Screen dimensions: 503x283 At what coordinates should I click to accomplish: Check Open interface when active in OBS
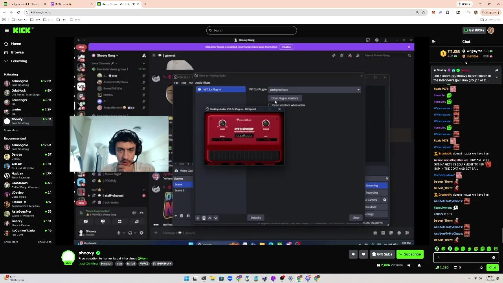(x=270, y=105)
